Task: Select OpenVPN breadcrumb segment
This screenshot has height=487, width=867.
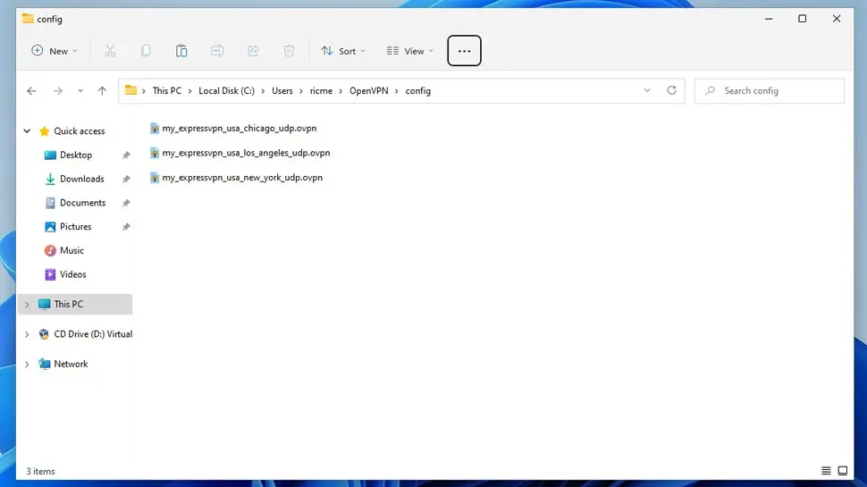Action: (369, 90)
